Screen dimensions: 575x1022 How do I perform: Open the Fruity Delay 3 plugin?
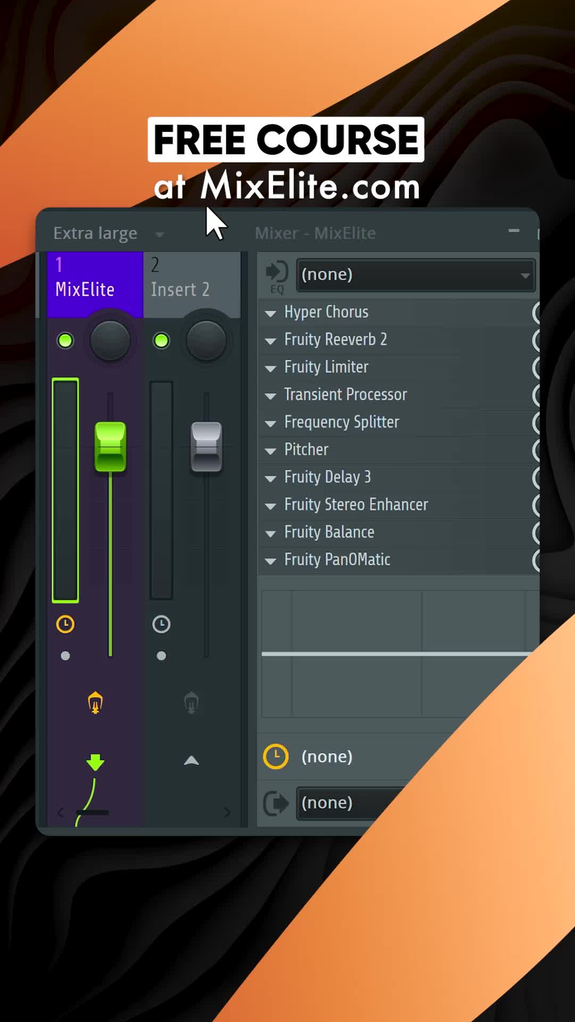pos(327,477)
